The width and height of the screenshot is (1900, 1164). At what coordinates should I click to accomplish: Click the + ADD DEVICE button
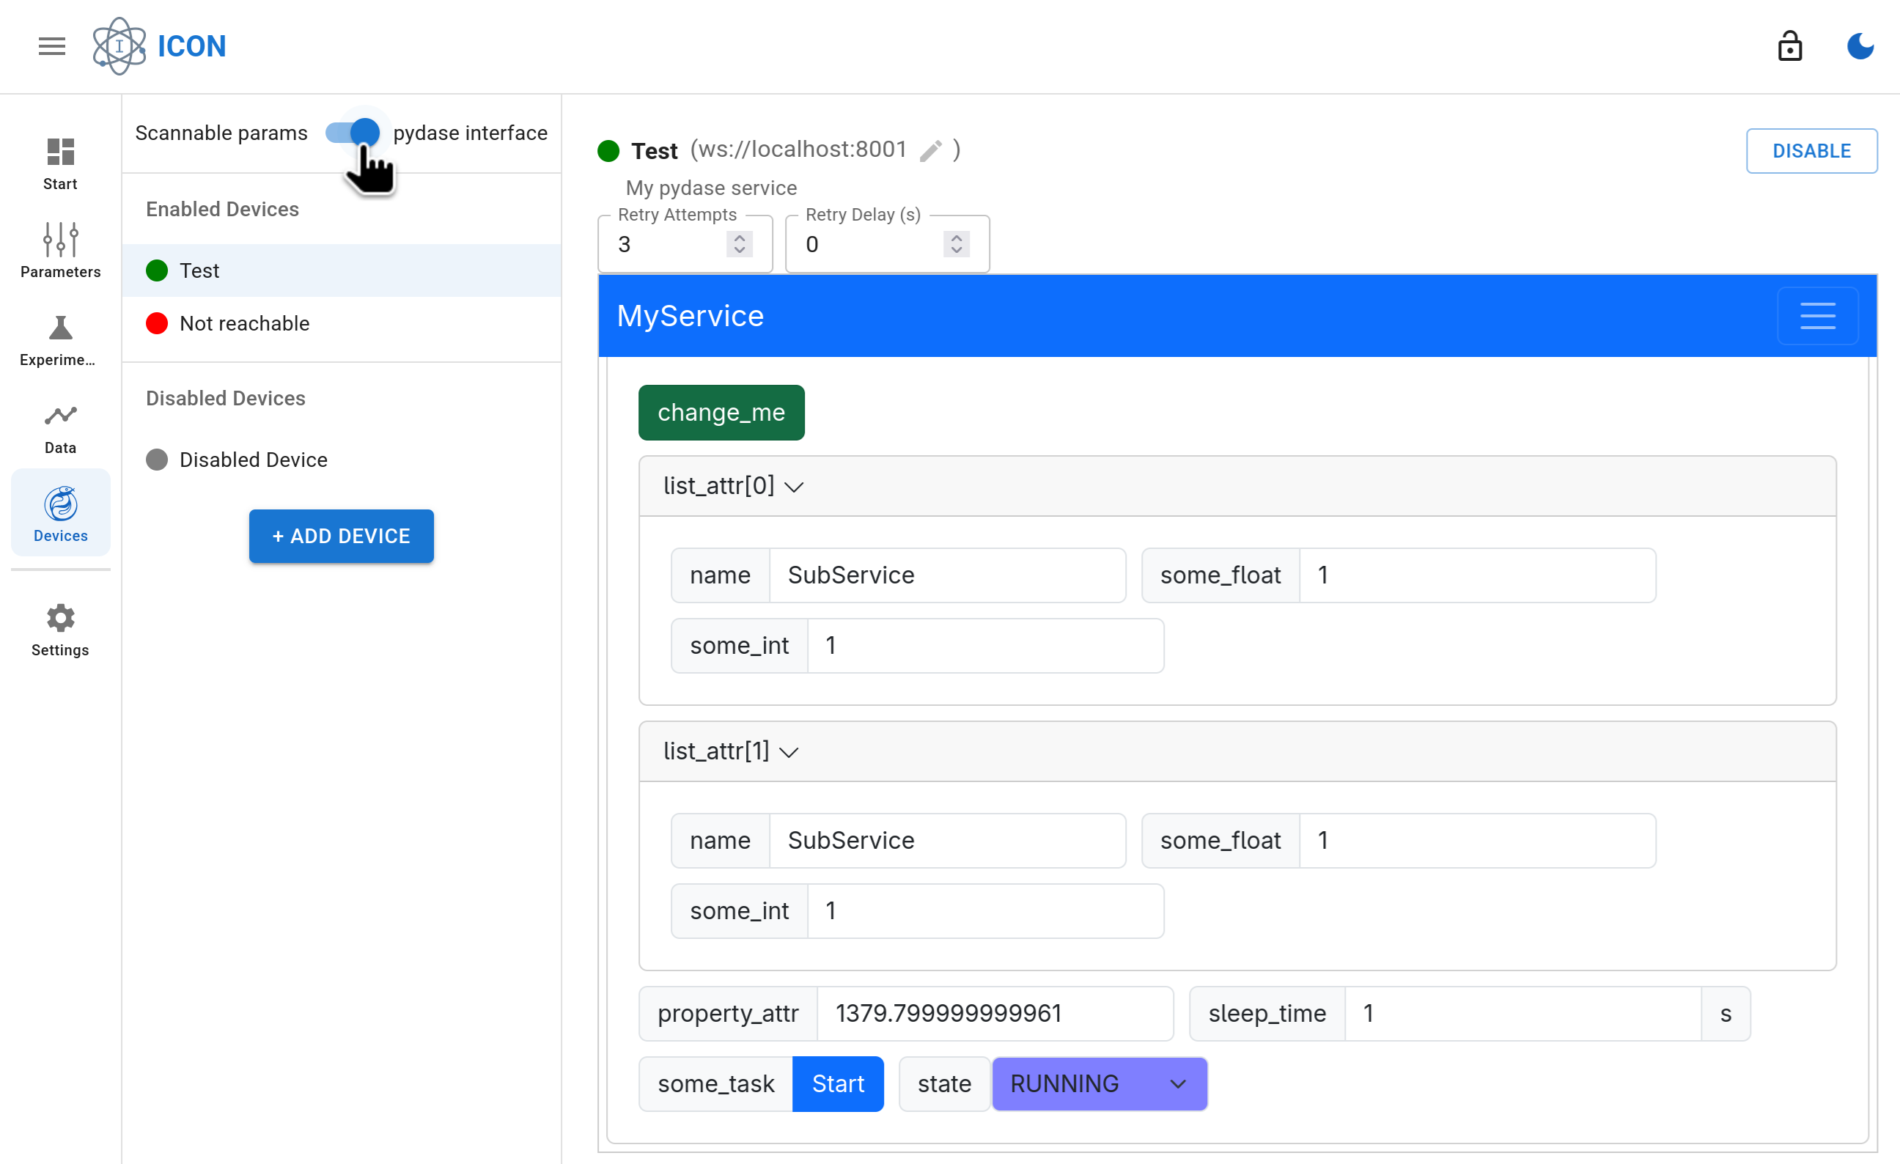click(x=341, y=536)
